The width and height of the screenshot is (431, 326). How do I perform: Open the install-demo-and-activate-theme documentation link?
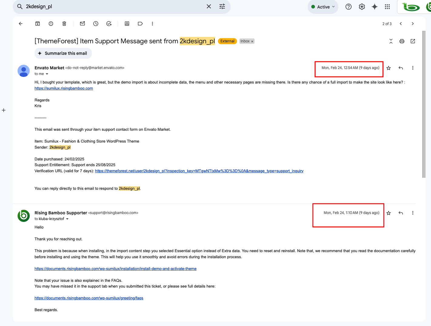pyautogui.click(x=115, y=269)
